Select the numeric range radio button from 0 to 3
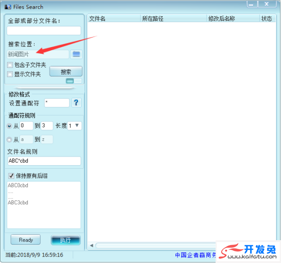The width and height of the screenshot is (281, 263). click(x=9, y=126)
